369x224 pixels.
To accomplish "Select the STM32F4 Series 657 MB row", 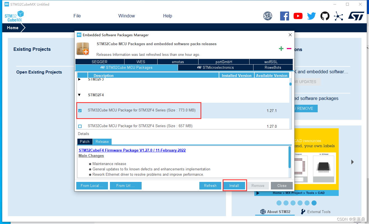I will coord(183,125).
